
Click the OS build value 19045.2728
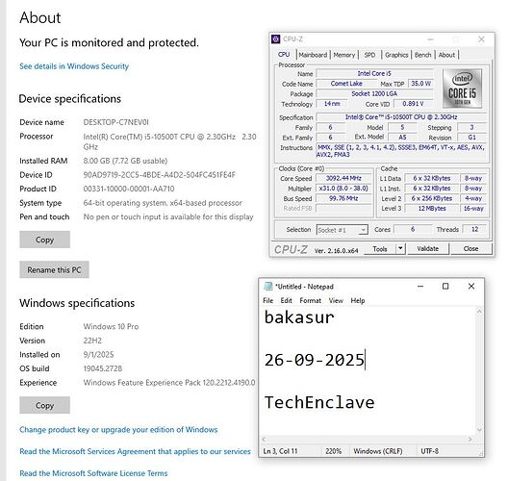[x=103, y=368]
